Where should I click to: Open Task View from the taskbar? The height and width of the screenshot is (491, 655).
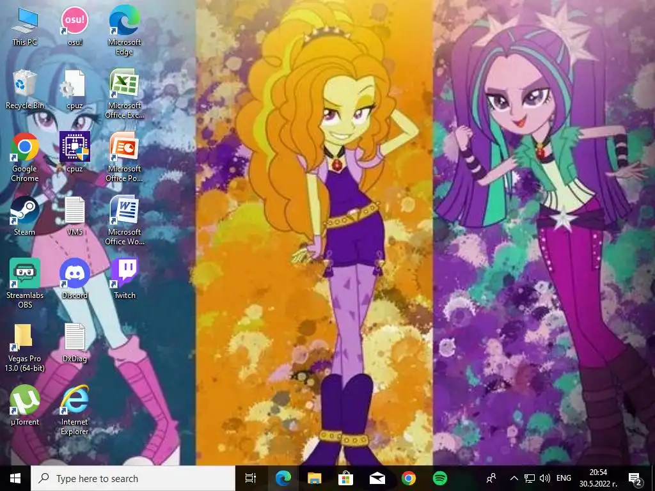point(251,478)
